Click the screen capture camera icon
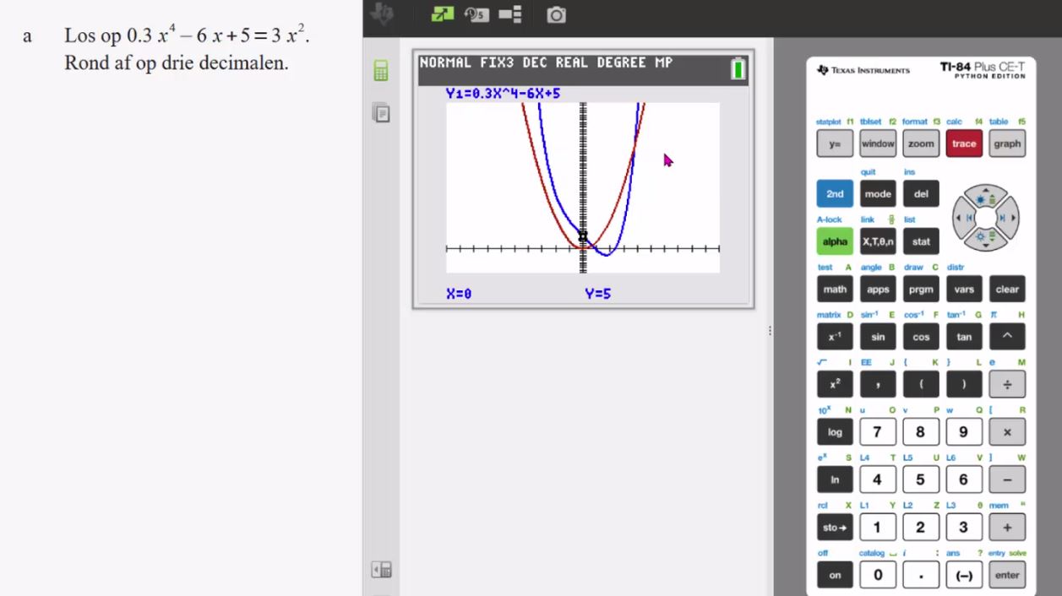This screenshot has height=596, width=1062. [x=556, y=14]
